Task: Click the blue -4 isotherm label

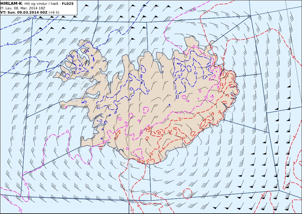Action: click(x=7, y=44)
